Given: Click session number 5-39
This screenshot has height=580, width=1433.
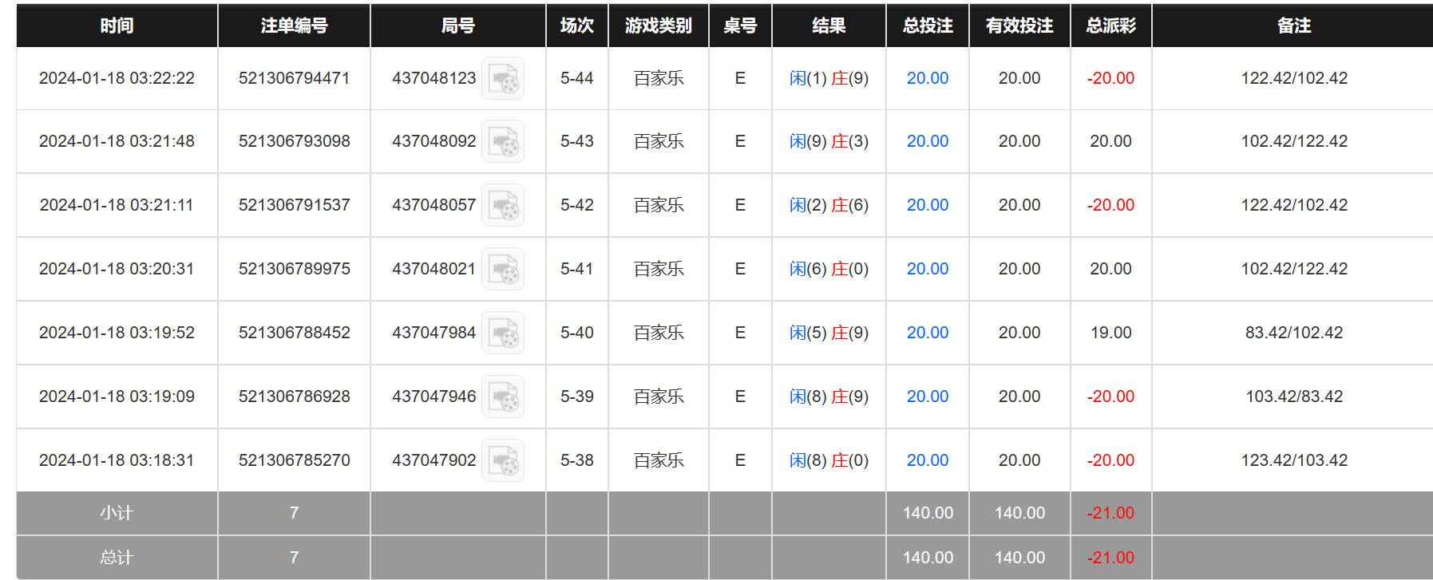Looking at the screenshot, I should pos(576,397).
